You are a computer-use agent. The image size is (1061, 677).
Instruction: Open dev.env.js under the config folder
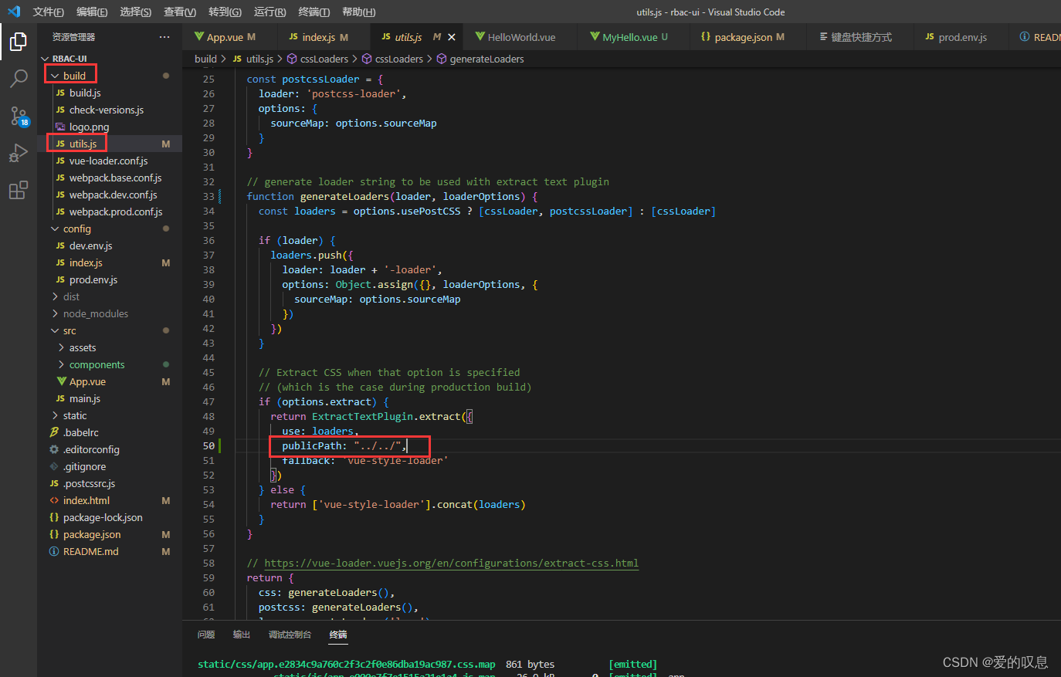pos(89,245)
